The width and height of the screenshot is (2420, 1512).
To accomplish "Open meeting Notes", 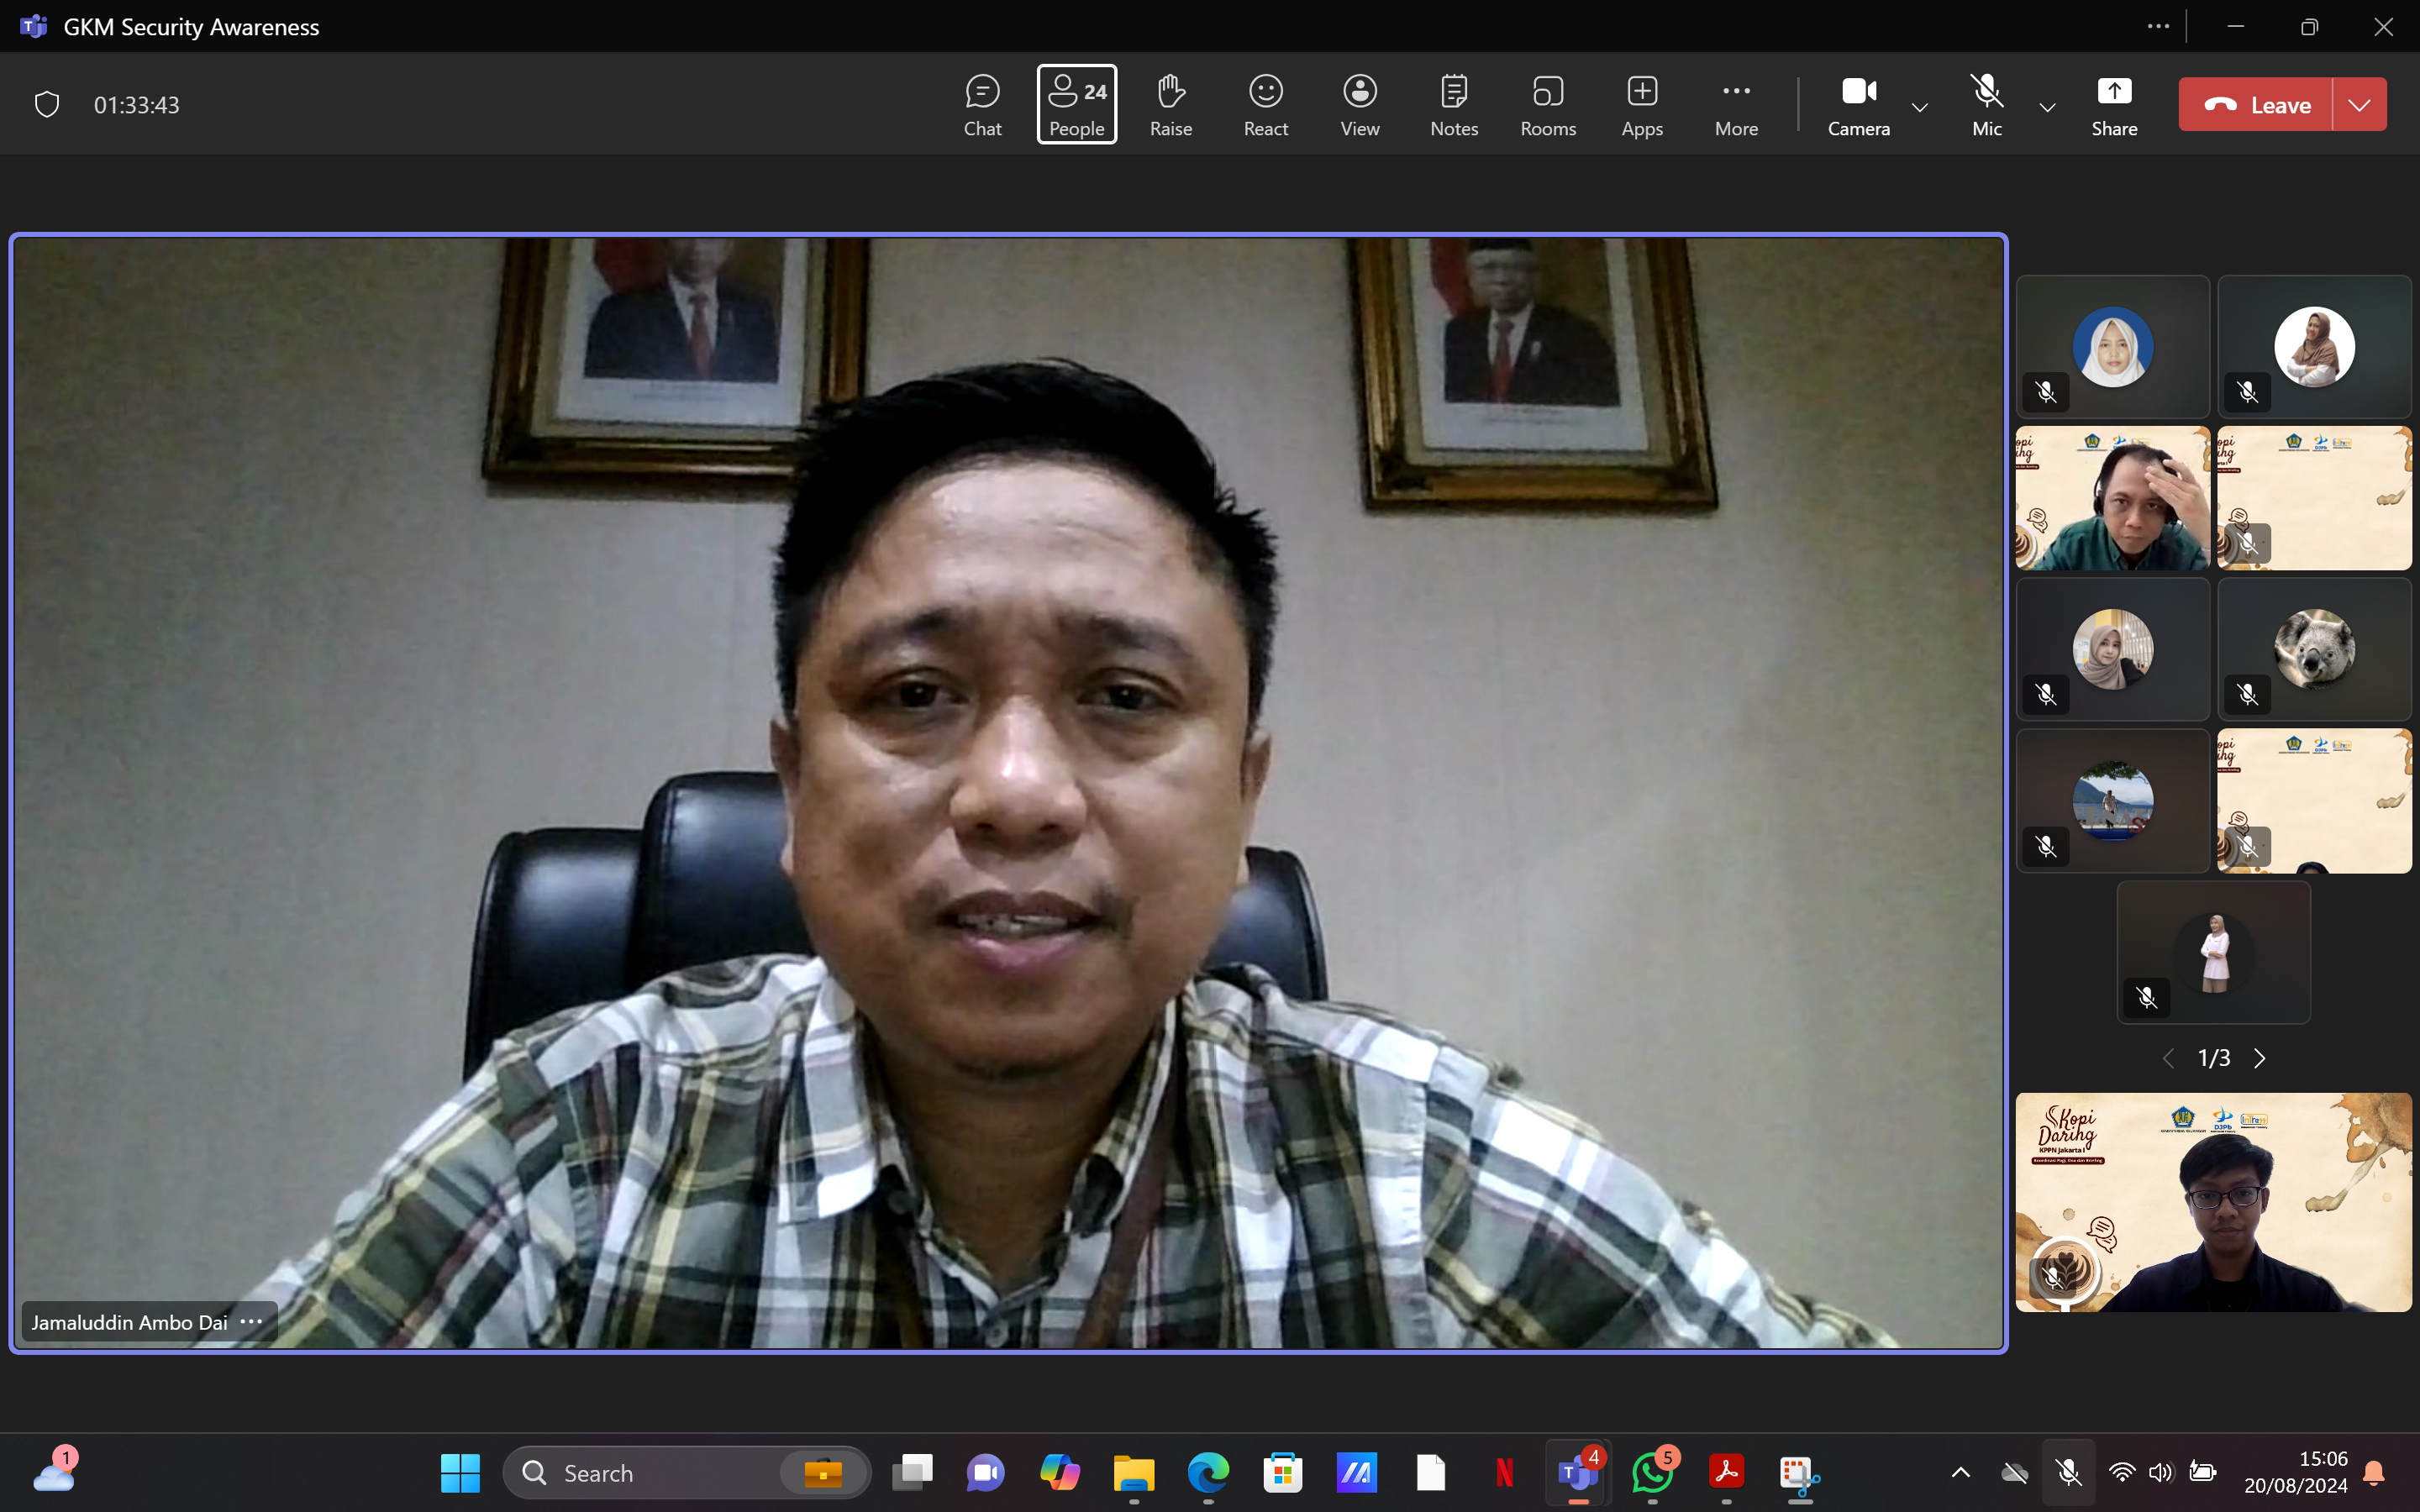I will coord(1453,104).
